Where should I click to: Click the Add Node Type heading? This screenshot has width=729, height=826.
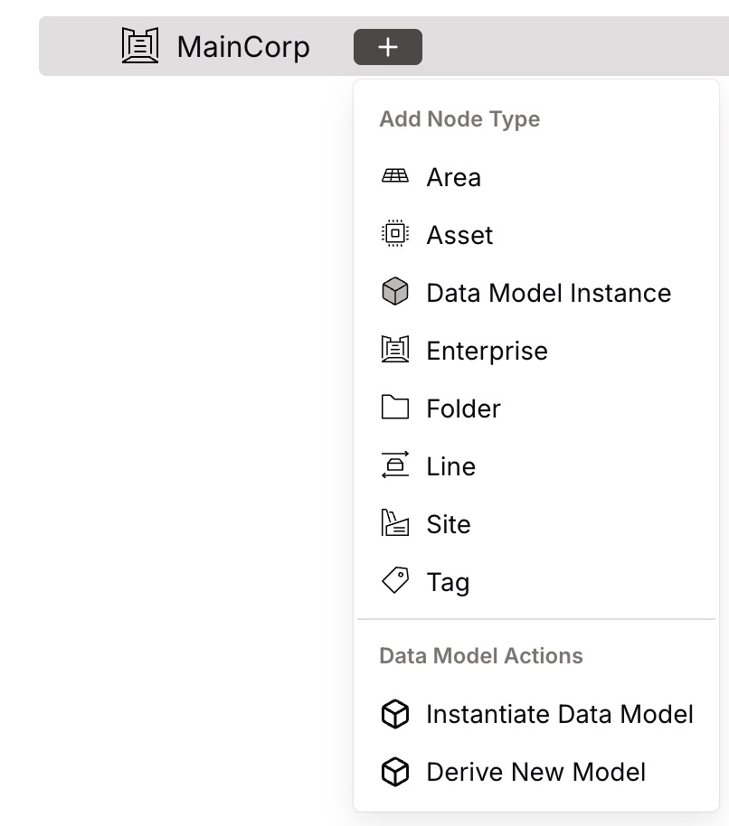pos(459,119)
